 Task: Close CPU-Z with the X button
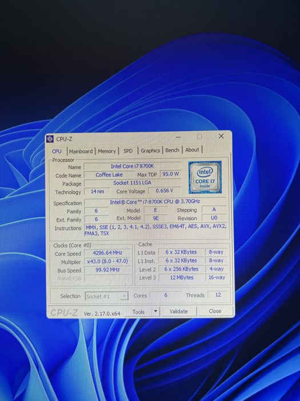(x=221, y=136)
